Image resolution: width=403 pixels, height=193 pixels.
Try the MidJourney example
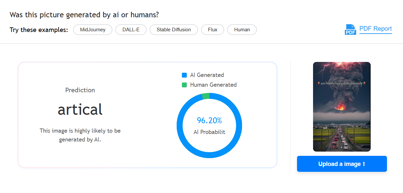(x=93, y=30)
